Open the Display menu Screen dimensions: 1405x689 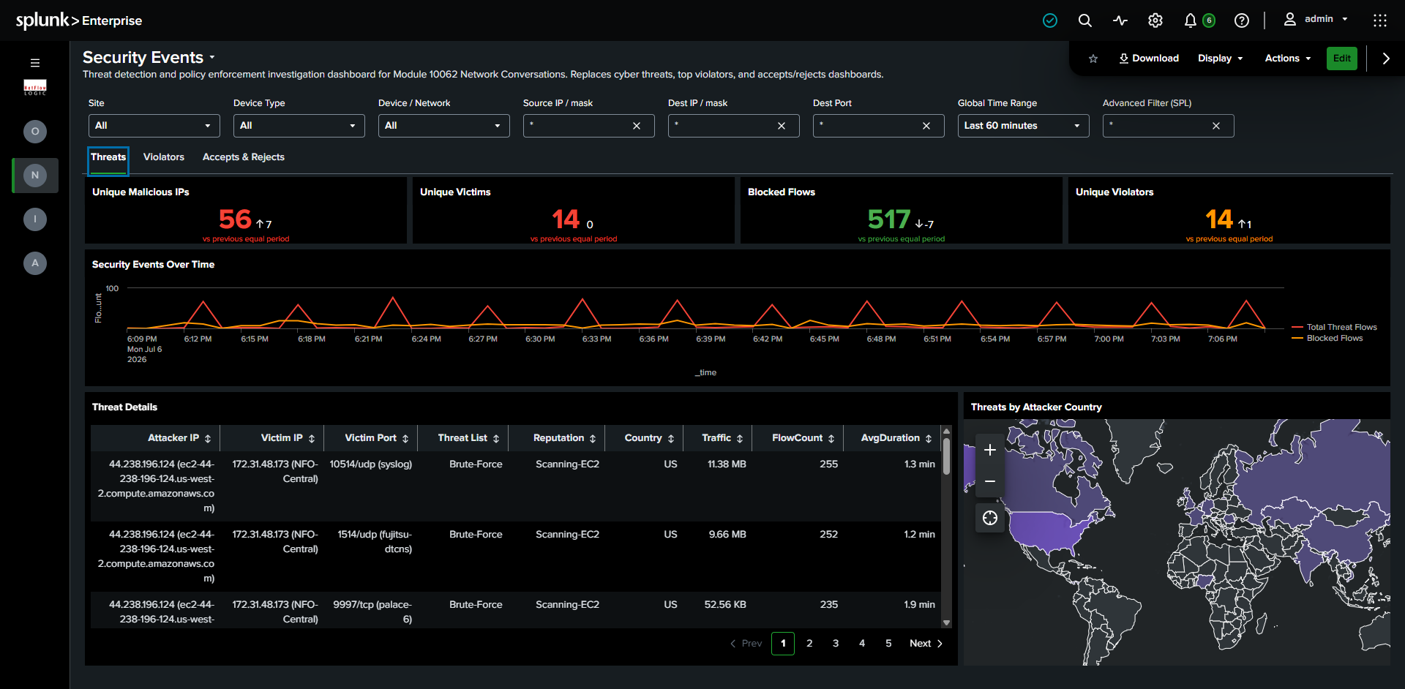[x=1221, y=59]
